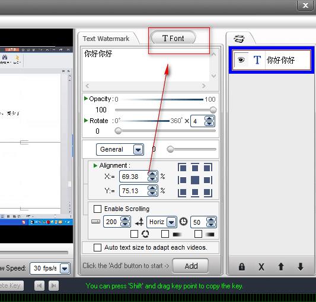Decrease the rotate multiplier value 4
Screen dimensions: 316x302
tap(209, 124)
